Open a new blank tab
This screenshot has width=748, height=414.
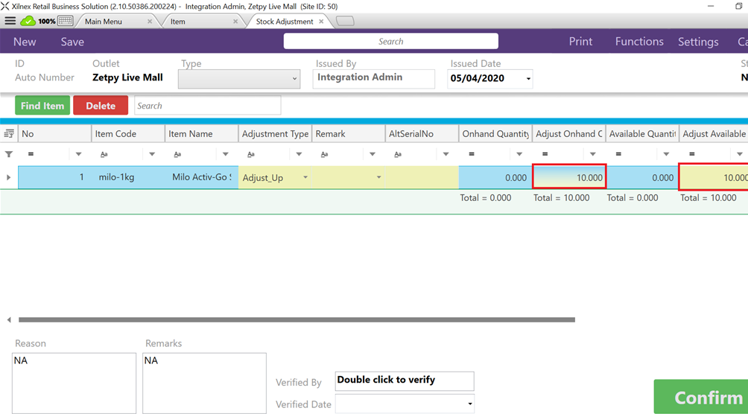click(345, 21)
